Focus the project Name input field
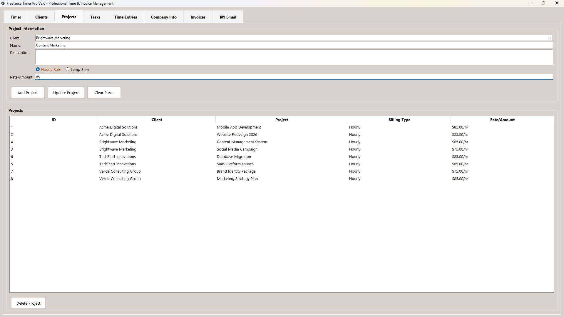564x317 pixels. [294, 45]
